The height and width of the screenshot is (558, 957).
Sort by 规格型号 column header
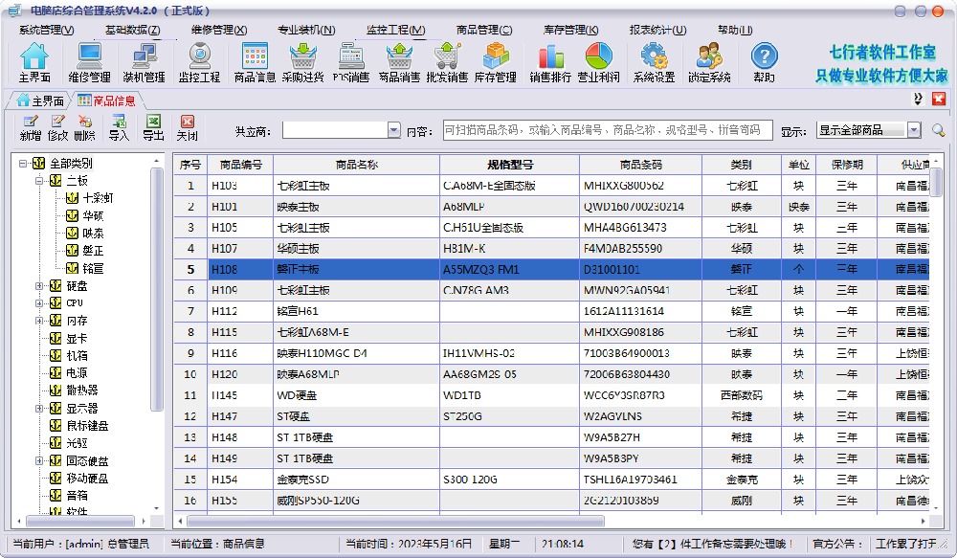(x=510, y=165)
